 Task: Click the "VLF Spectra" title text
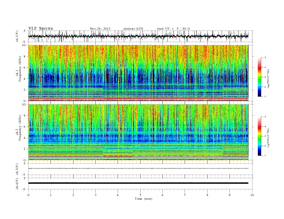pyautogui.click(x=41, y=28)
